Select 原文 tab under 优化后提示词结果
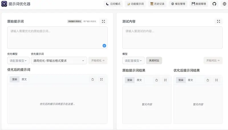Image resolution: width=228 pixels, height=130 pixels. point(190,80)
